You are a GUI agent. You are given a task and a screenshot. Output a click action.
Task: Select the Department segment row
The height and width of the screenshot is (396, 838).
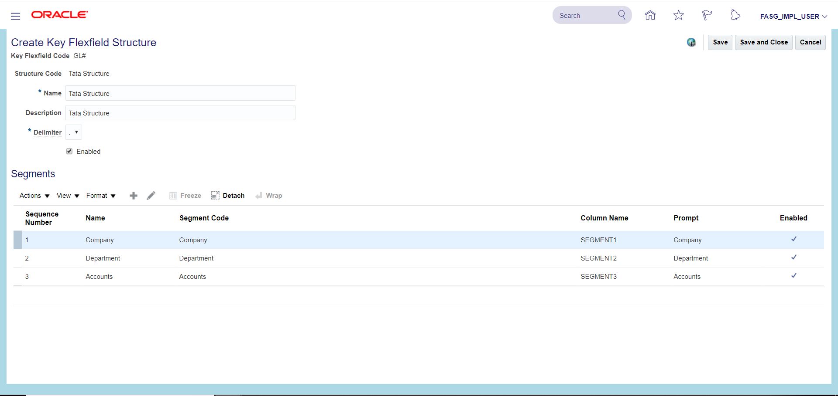pos(103,258)
